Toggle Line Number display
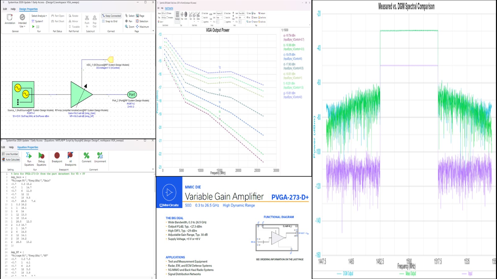This screenshot has height=279, width=497. 10,154
